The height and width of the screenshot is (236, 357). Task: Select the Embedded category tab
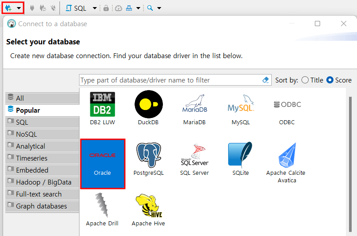[x=42, y=170]
